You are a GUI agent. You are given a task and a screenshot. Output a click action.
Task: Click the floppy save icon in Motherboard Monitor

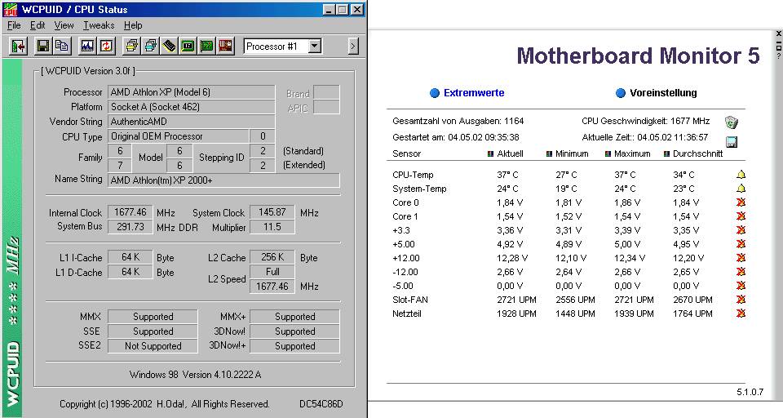tap(732, 141)
